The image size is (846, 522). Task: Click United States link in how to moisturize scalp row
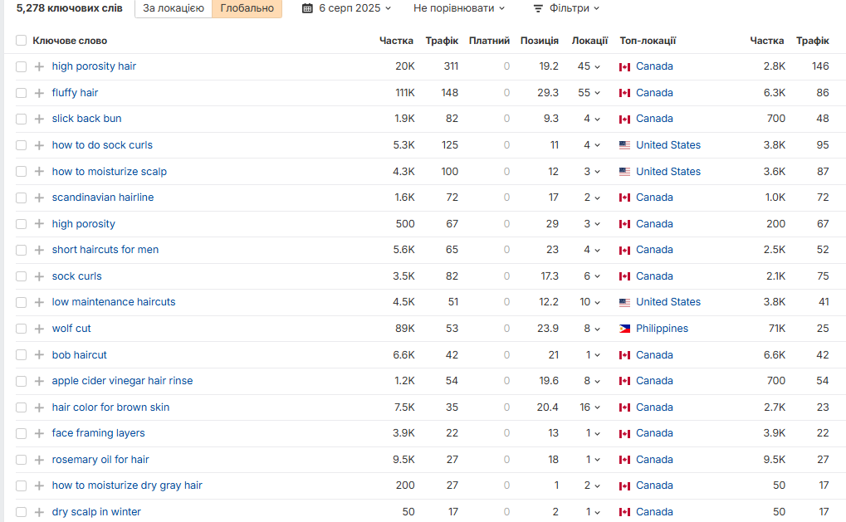[668, 172]
